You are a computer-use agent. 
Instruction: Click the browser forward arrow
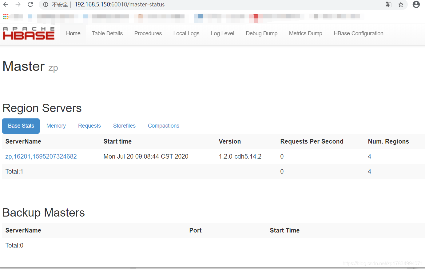pos(18,4)
